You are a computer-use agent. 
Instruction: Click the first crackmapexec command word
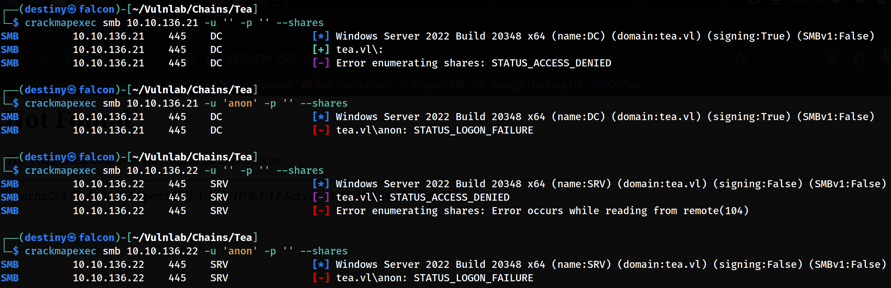tap(60, 23)
